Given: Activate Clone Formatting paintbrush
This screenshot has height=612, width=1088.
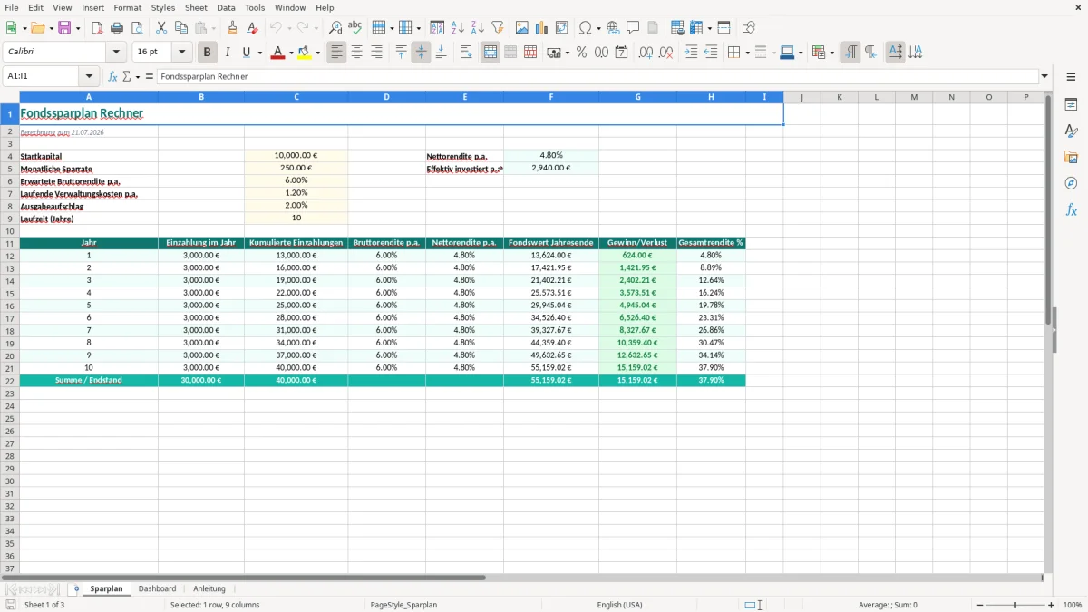Looking at the screenshot, I should coord(233,28).
